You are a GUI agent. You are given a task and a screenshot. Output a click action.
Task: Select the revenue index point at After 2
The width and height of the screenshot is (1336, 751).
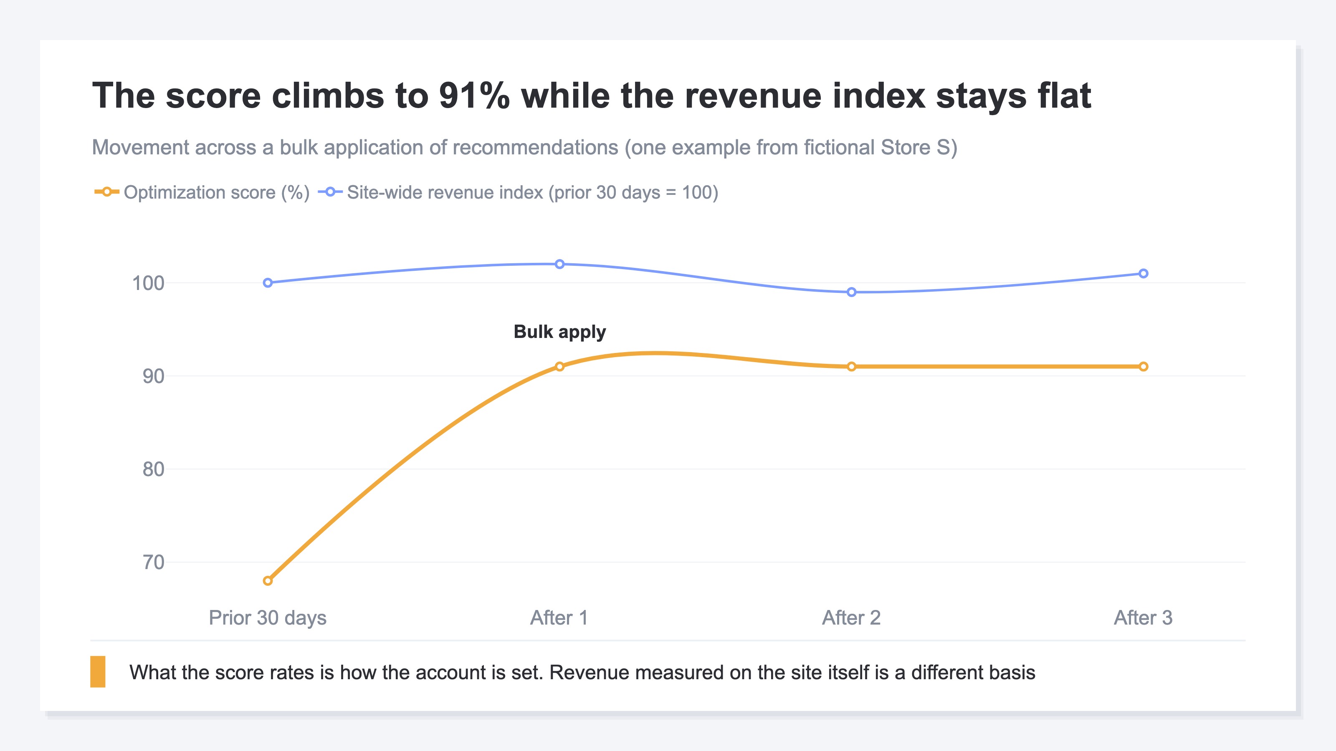(x=852, y=292)
